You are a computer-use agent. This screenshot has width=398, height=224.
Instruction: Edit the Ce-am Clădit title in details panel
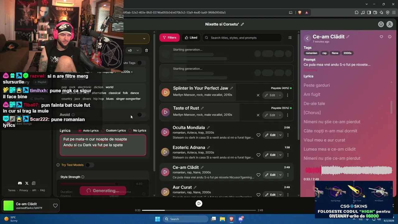click(348, 37)
